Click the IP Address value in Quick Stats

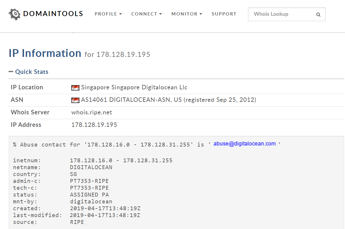pos(94,125)
